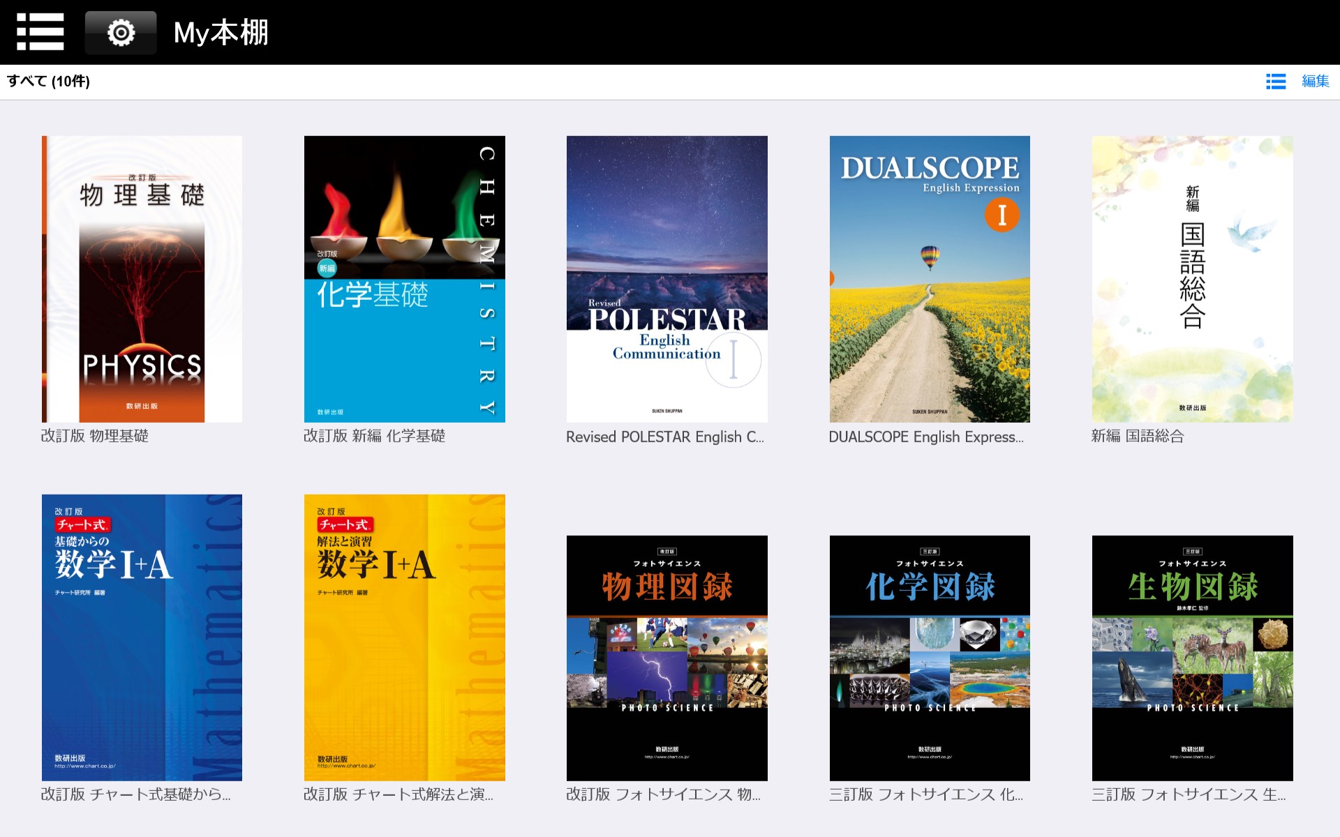Screen dimensions: 1340x837
Task: Tap the 編集 edit link
Action: click(x=1315, y=82)
